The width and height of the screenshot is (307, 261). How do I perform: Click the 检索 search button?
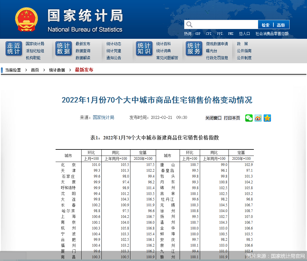[265, 25]
